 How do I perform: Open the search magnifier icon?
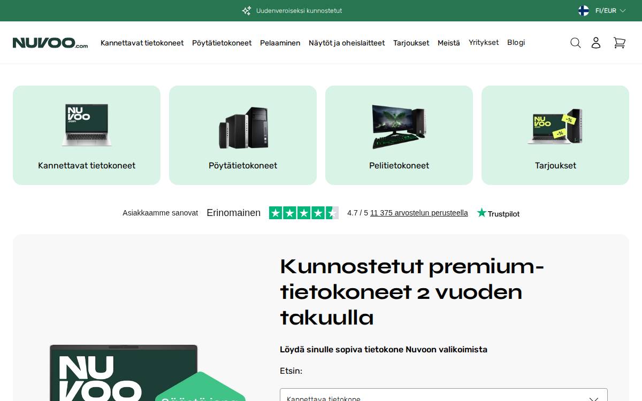(x=575, y=43)
